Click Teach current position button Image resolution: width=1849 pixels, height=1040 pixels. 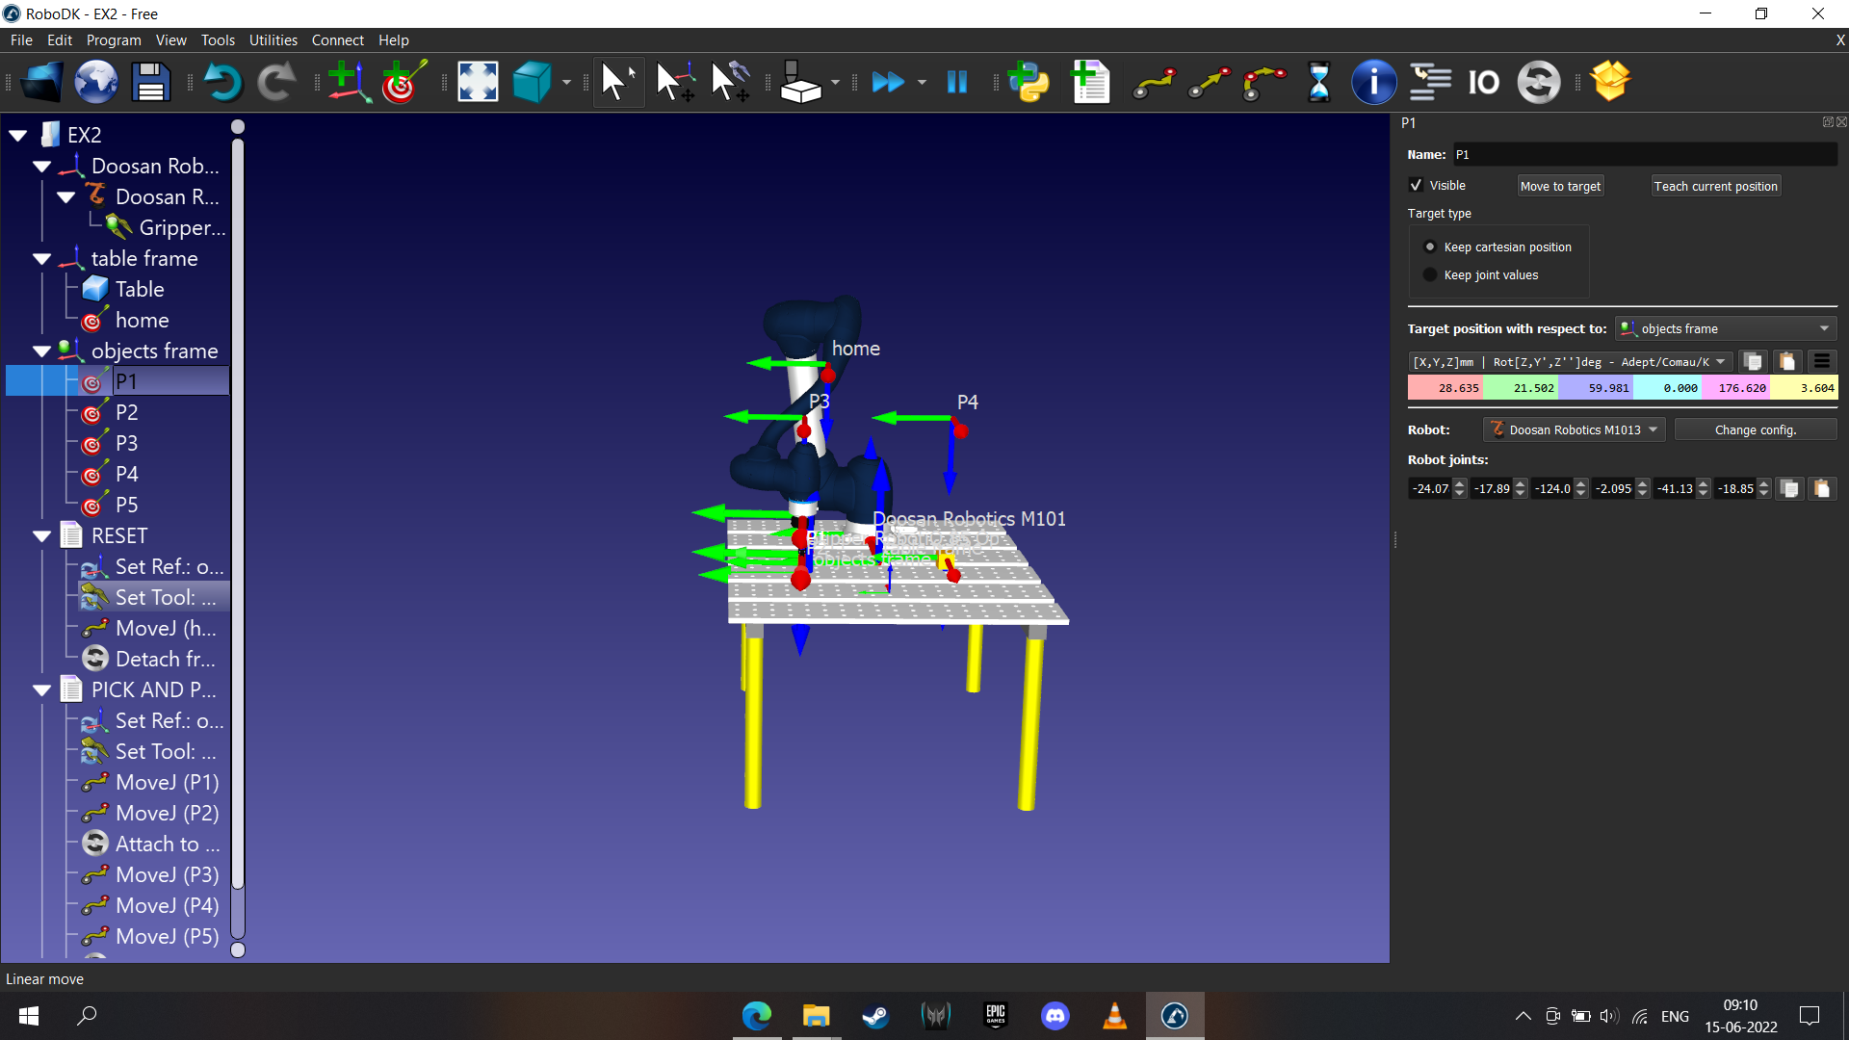tap(1715, 185)
